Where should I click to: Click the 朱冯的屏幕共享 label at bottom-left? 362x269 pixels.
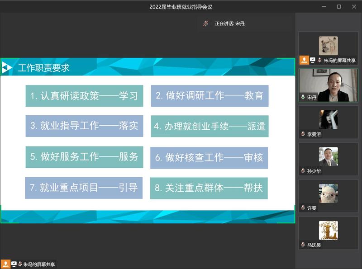point(39,264)
